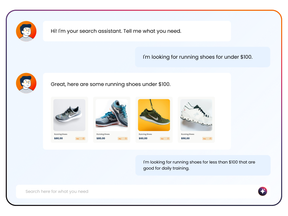
Task: Open the blue-laced pair of shoes thumbnail
Action: click(112, 115)
